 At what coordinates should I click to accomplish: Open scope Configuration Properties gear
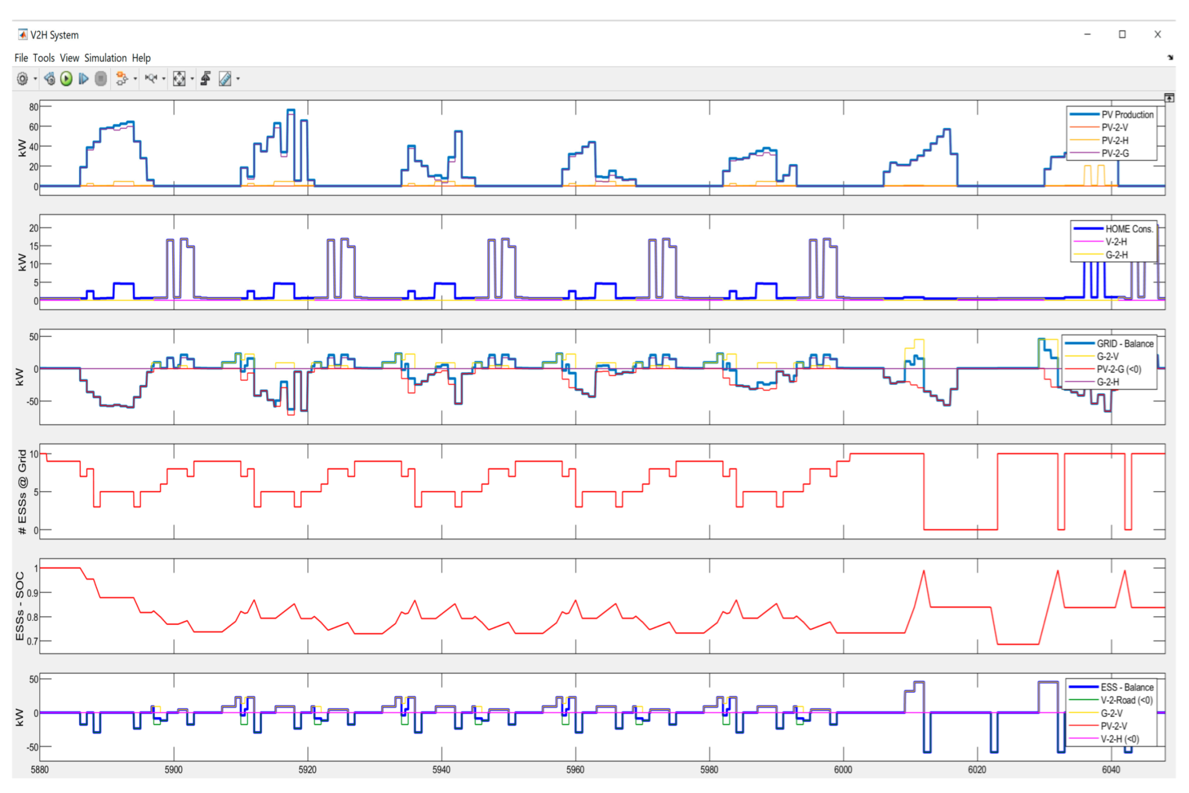[x=22, y=79]
